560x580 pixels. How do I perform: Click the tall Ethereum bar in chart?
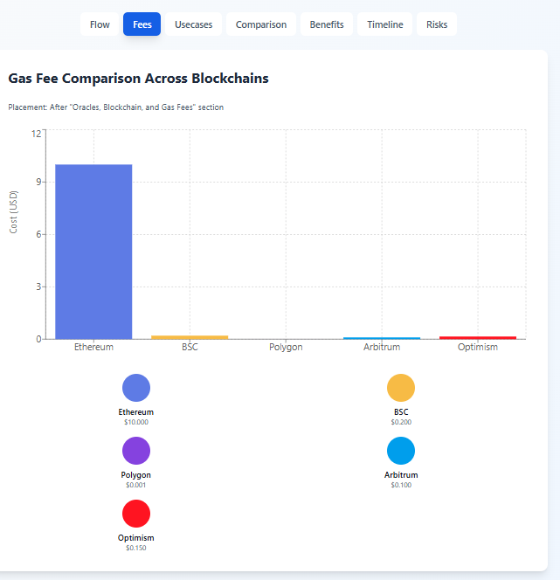coord(93,252)
